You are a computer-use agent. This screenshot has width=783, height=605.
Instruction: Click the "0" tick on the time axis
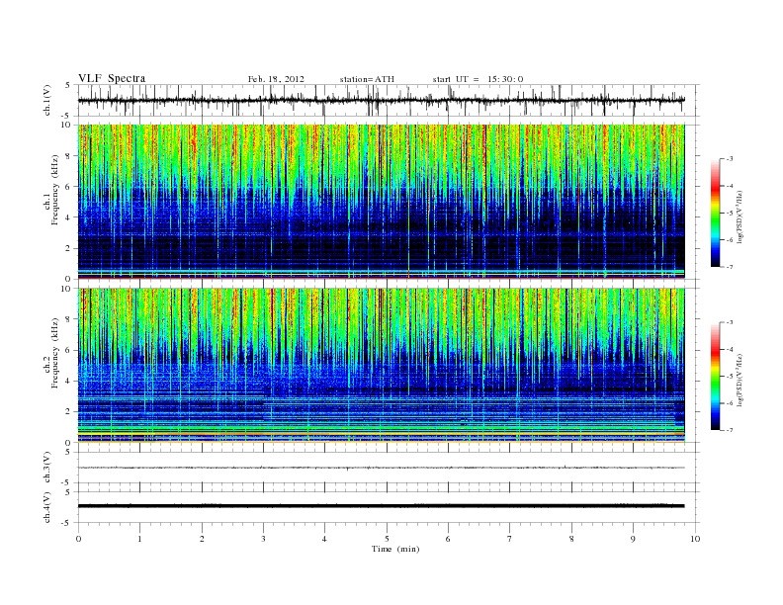pos(78,539)
